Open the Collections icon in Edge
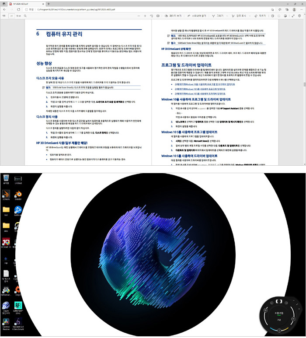306x338 pixels. [287, 10]
